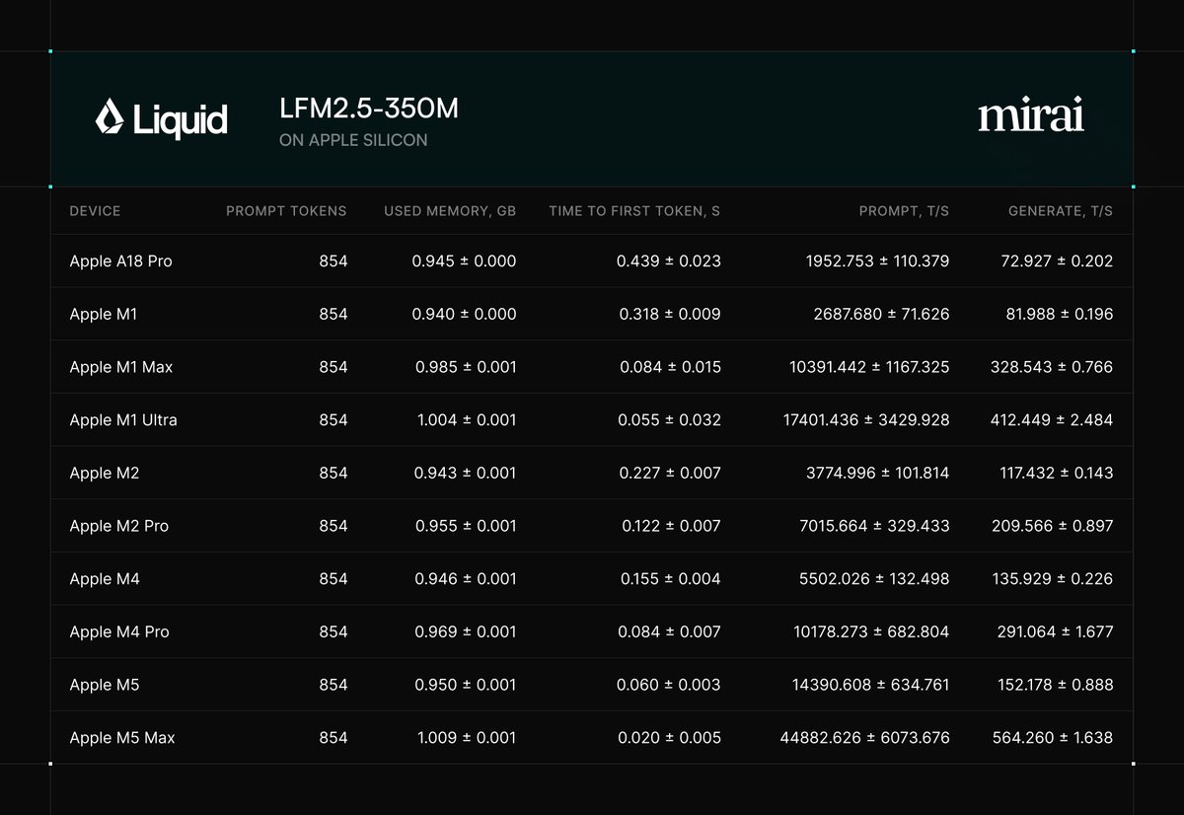Click the USED MEMORY, GB column header
Viewport: 1184px width, 815px height.
(450, 211)
